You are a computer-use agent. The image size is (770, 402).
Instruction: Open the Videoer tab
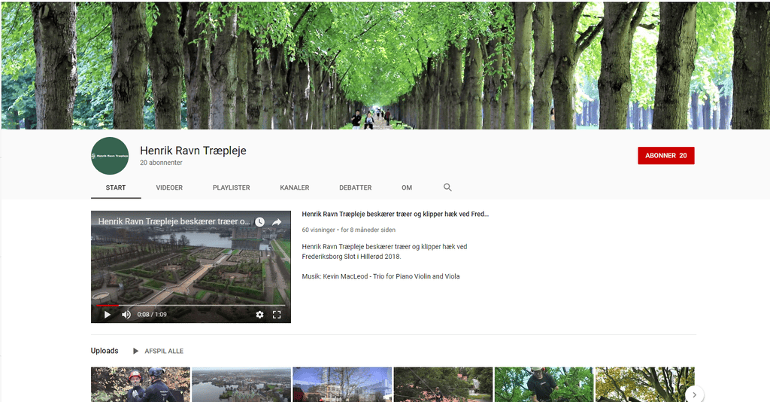coord(169,187)
